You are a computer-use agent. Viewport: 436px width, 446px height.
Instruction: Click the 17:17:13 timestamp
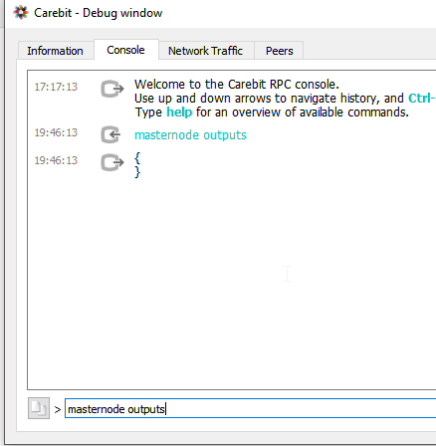click(x=56, y=87)
